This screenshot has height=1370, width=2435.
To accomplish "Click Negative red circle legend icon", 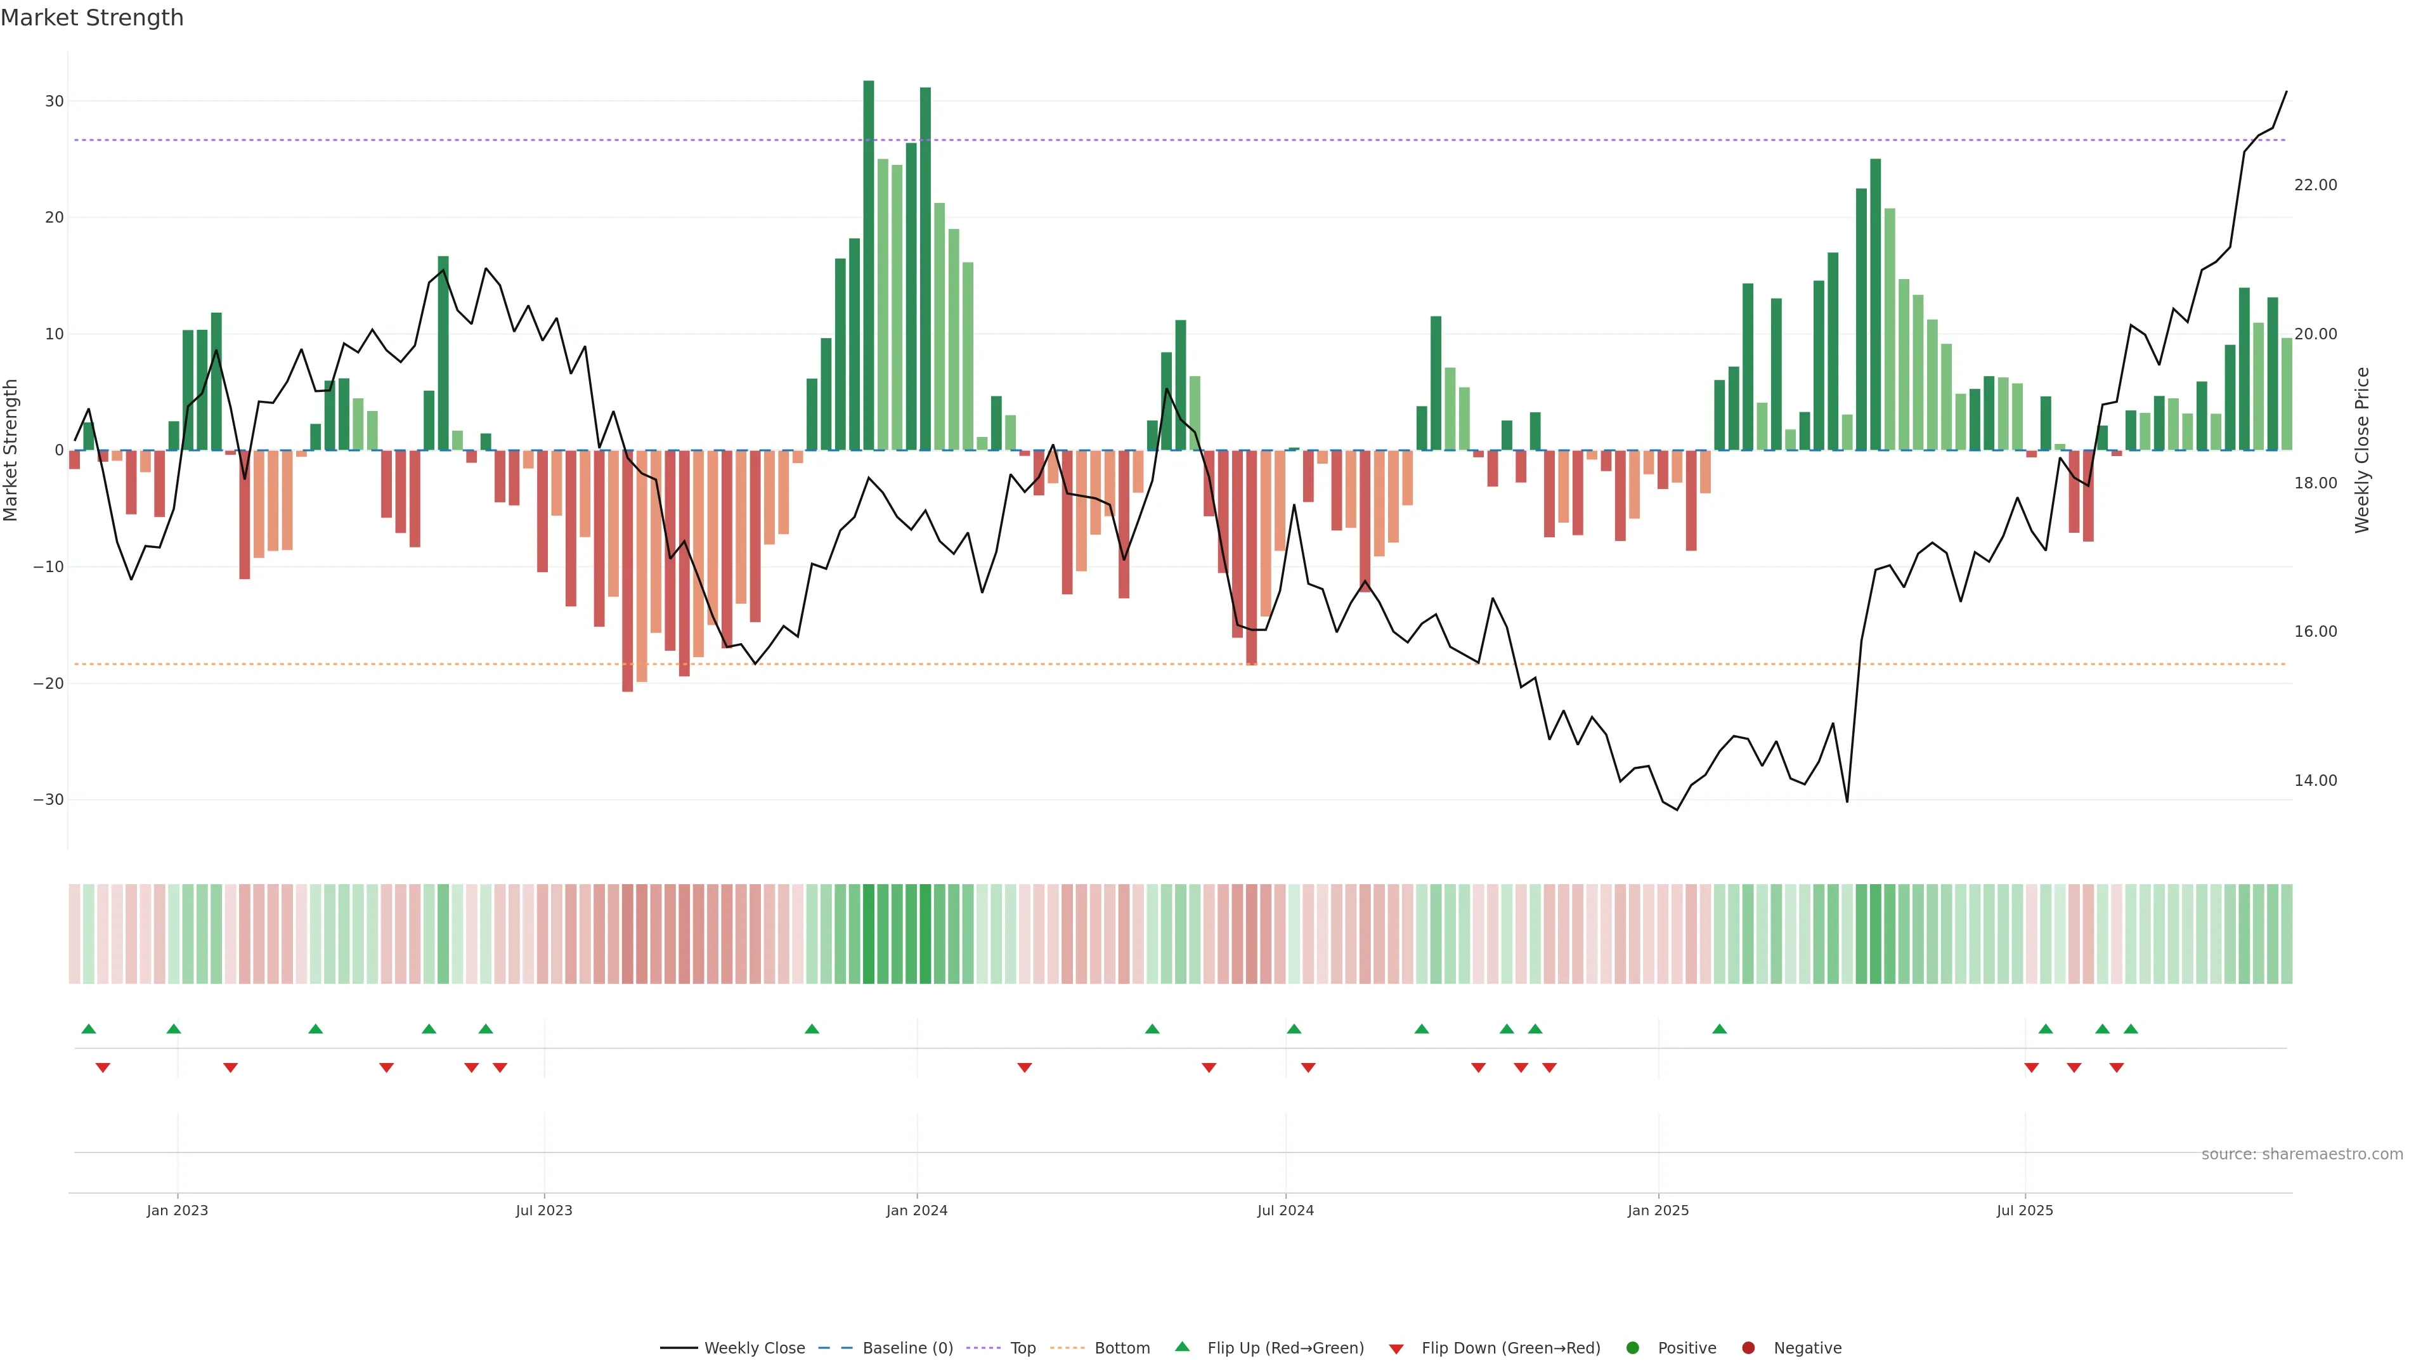I will (1748, 1348).
